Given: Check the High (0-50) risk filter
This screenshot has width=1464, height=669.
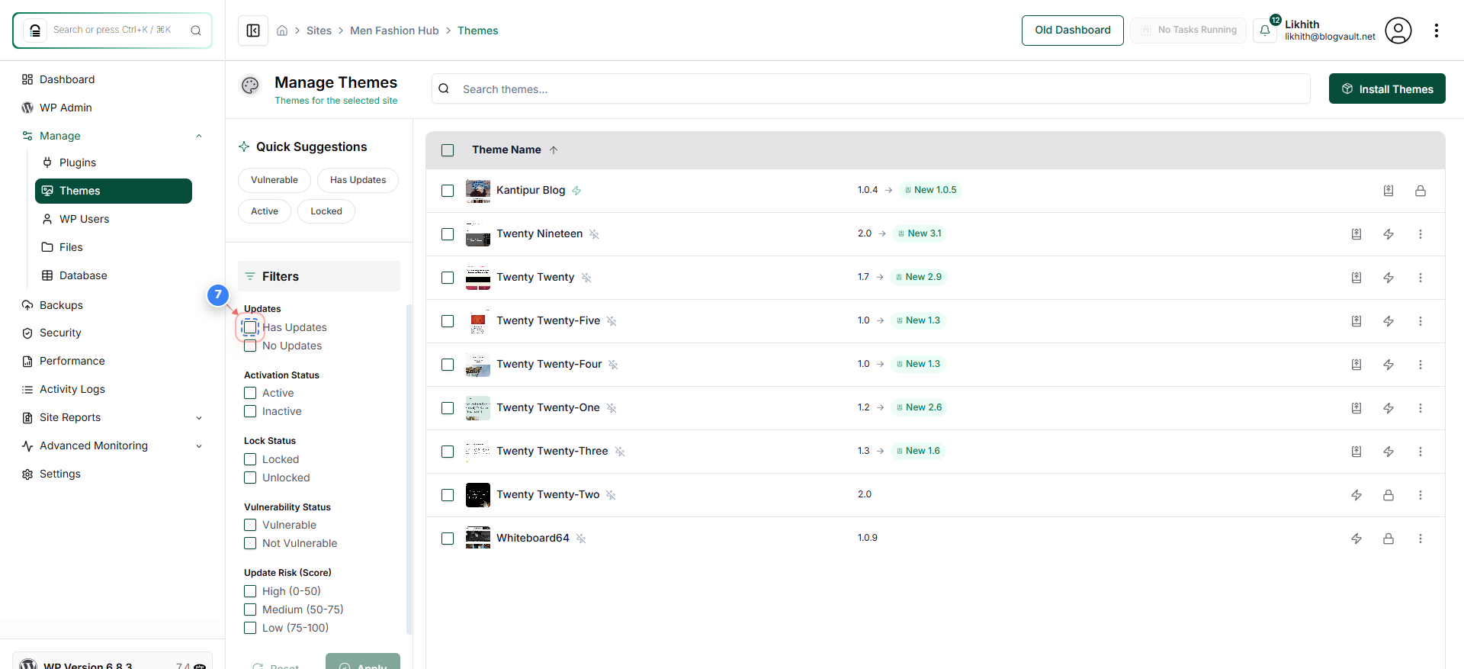Looking at the screenshot, I should point(250,591).
